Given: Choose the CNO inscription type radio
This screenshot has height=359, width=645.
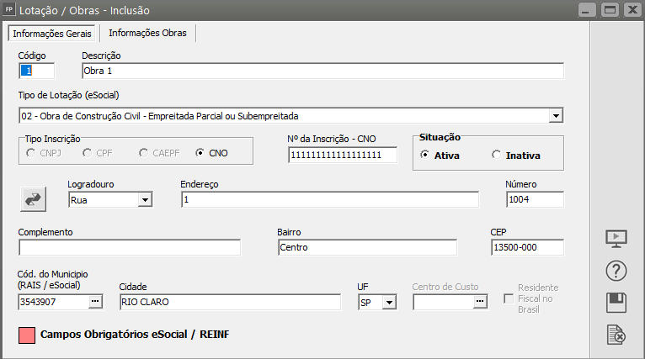Looking at the screenshot, I should (200, 153).
